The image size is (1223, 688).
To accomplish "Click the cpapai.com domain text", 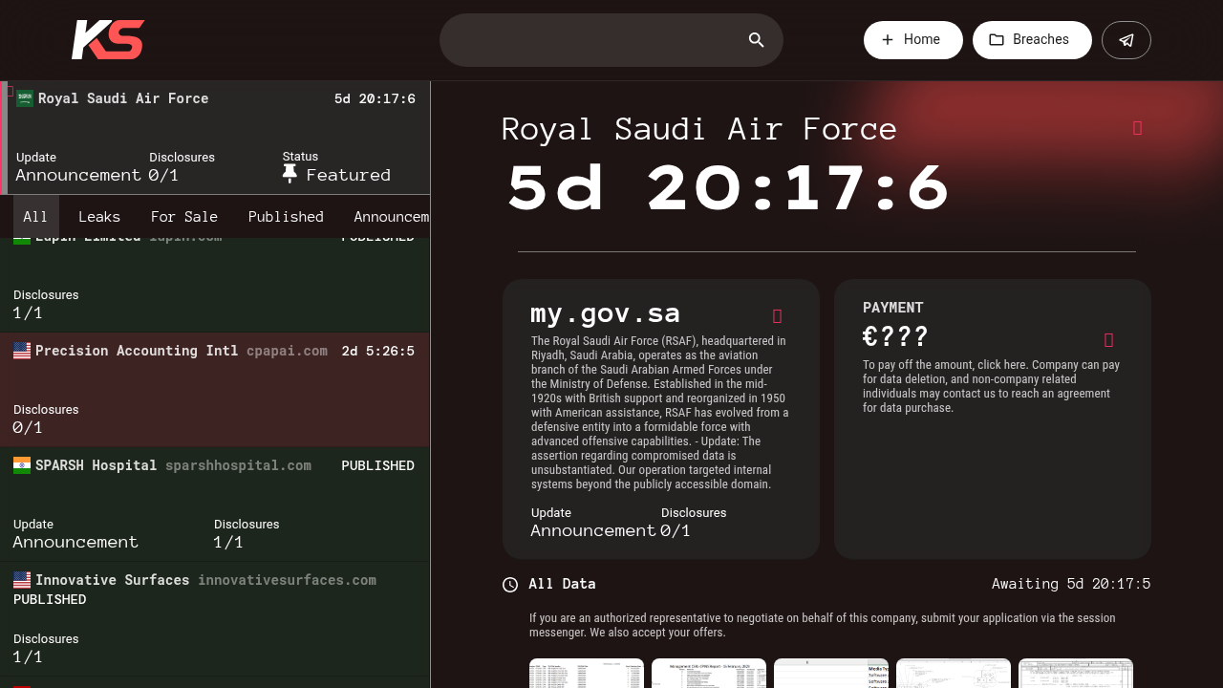I will tap(287, 351).
